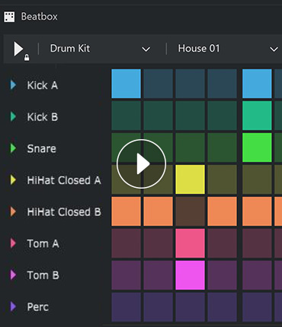Select the Kick B track label
Image resolution: width=282 pixels, height=327 pixels.
[43, 117]
